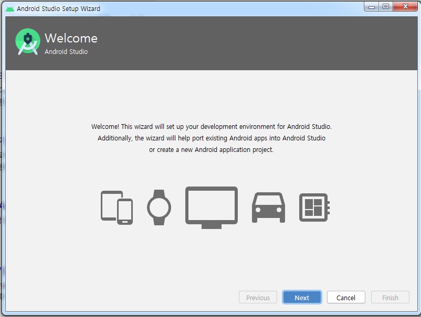Click the Next button
421x317 pixels.
coord(302,298)
